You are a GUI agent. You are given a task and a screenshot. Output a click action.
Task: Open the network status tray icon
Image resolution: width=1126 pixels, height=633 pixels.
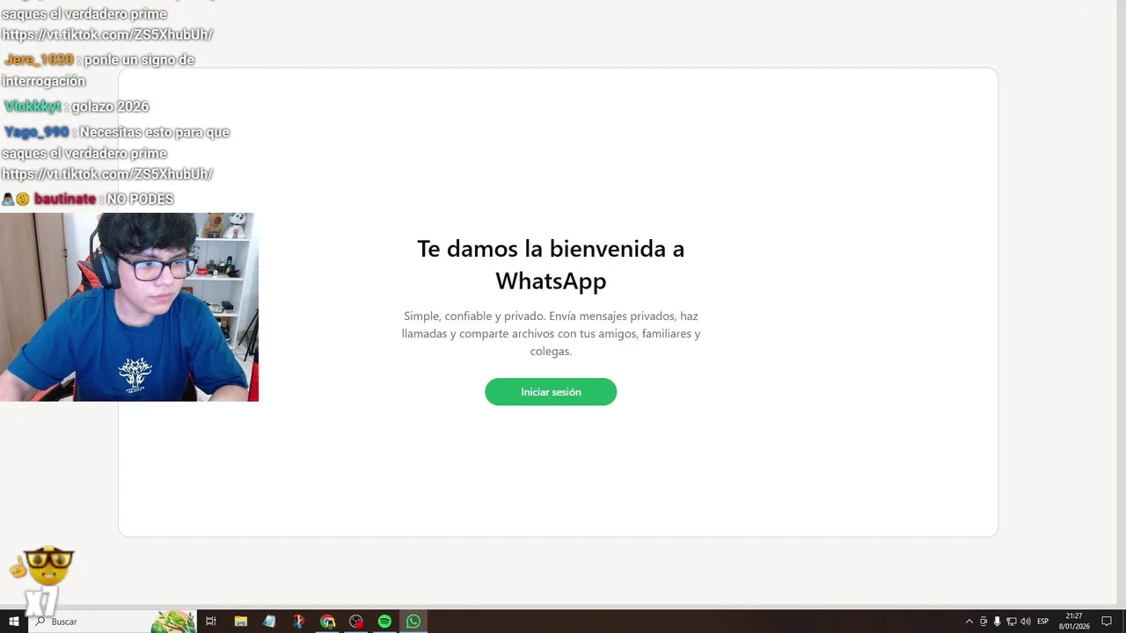(1012, 622)
